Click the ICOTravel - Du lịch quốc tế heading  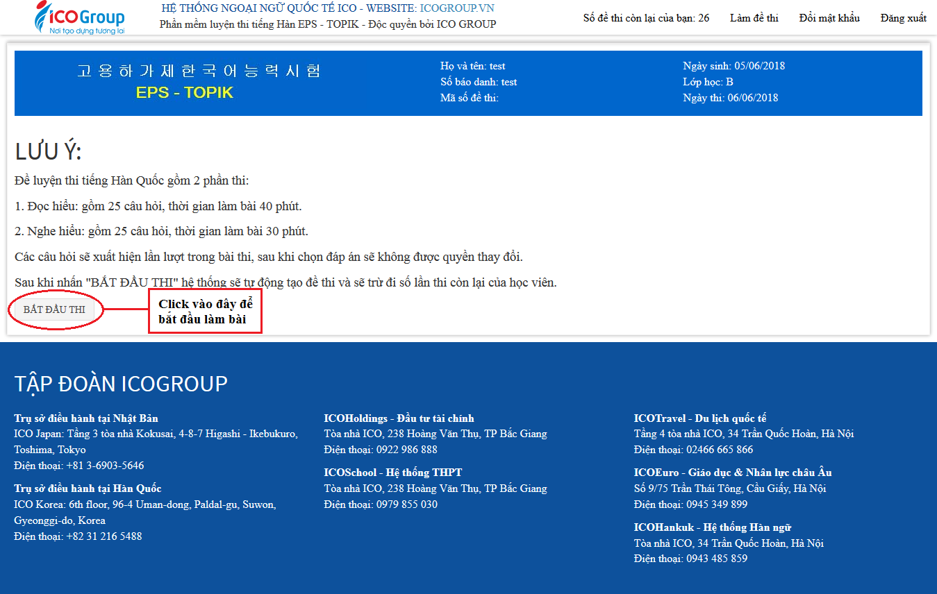coord(700,418)
